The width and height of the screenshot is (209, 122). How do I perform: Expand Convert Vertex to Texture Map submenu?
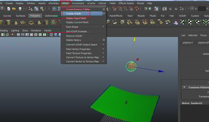pos(84,61)
